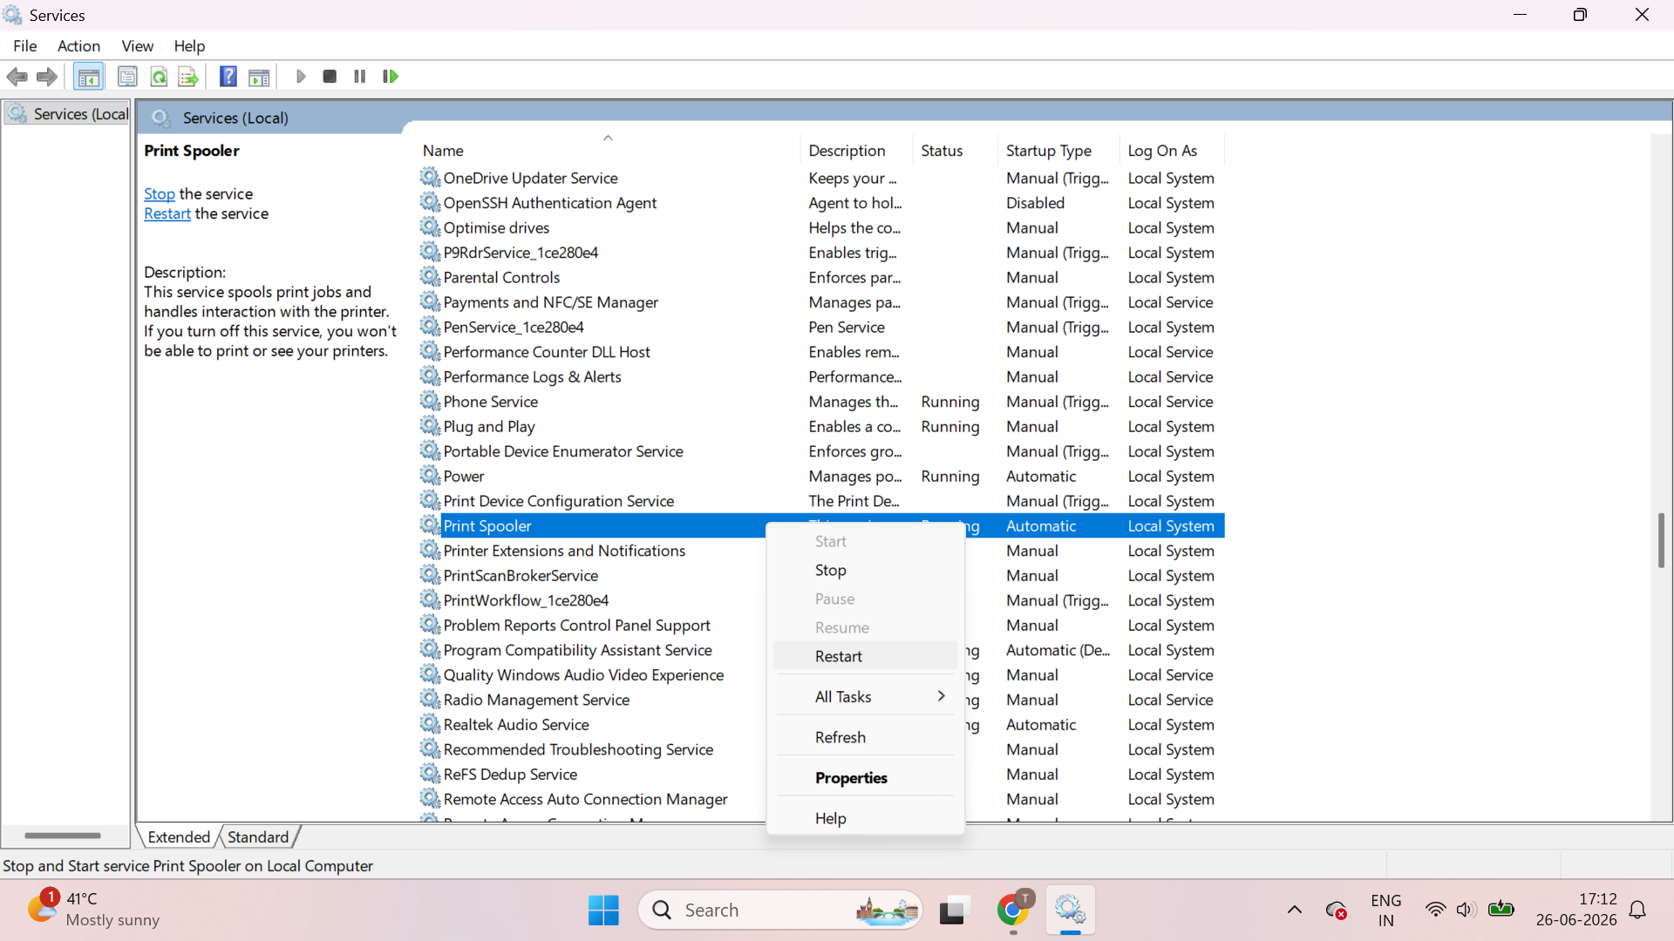Image resolution: width=1674 pixels, height=941 pixels.
Task: Click the gear icon next to Realtek Audio Service
Action: [x=430, y=724]
